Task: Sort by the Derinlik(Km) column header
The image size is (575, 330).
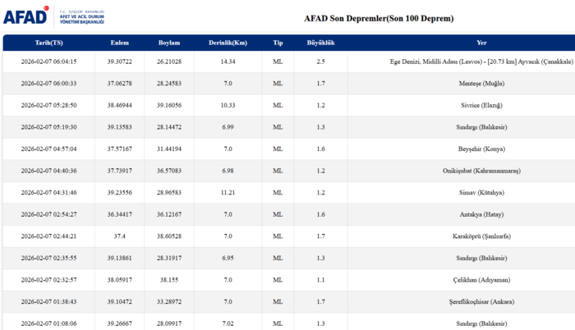Action: pos(228,43)
